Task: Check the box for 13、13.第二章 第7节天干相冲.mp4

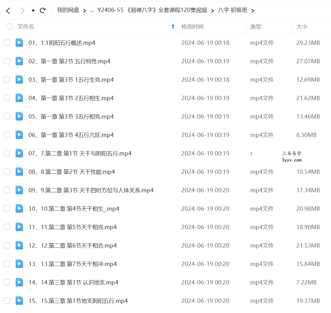Action: coord(7,264)
